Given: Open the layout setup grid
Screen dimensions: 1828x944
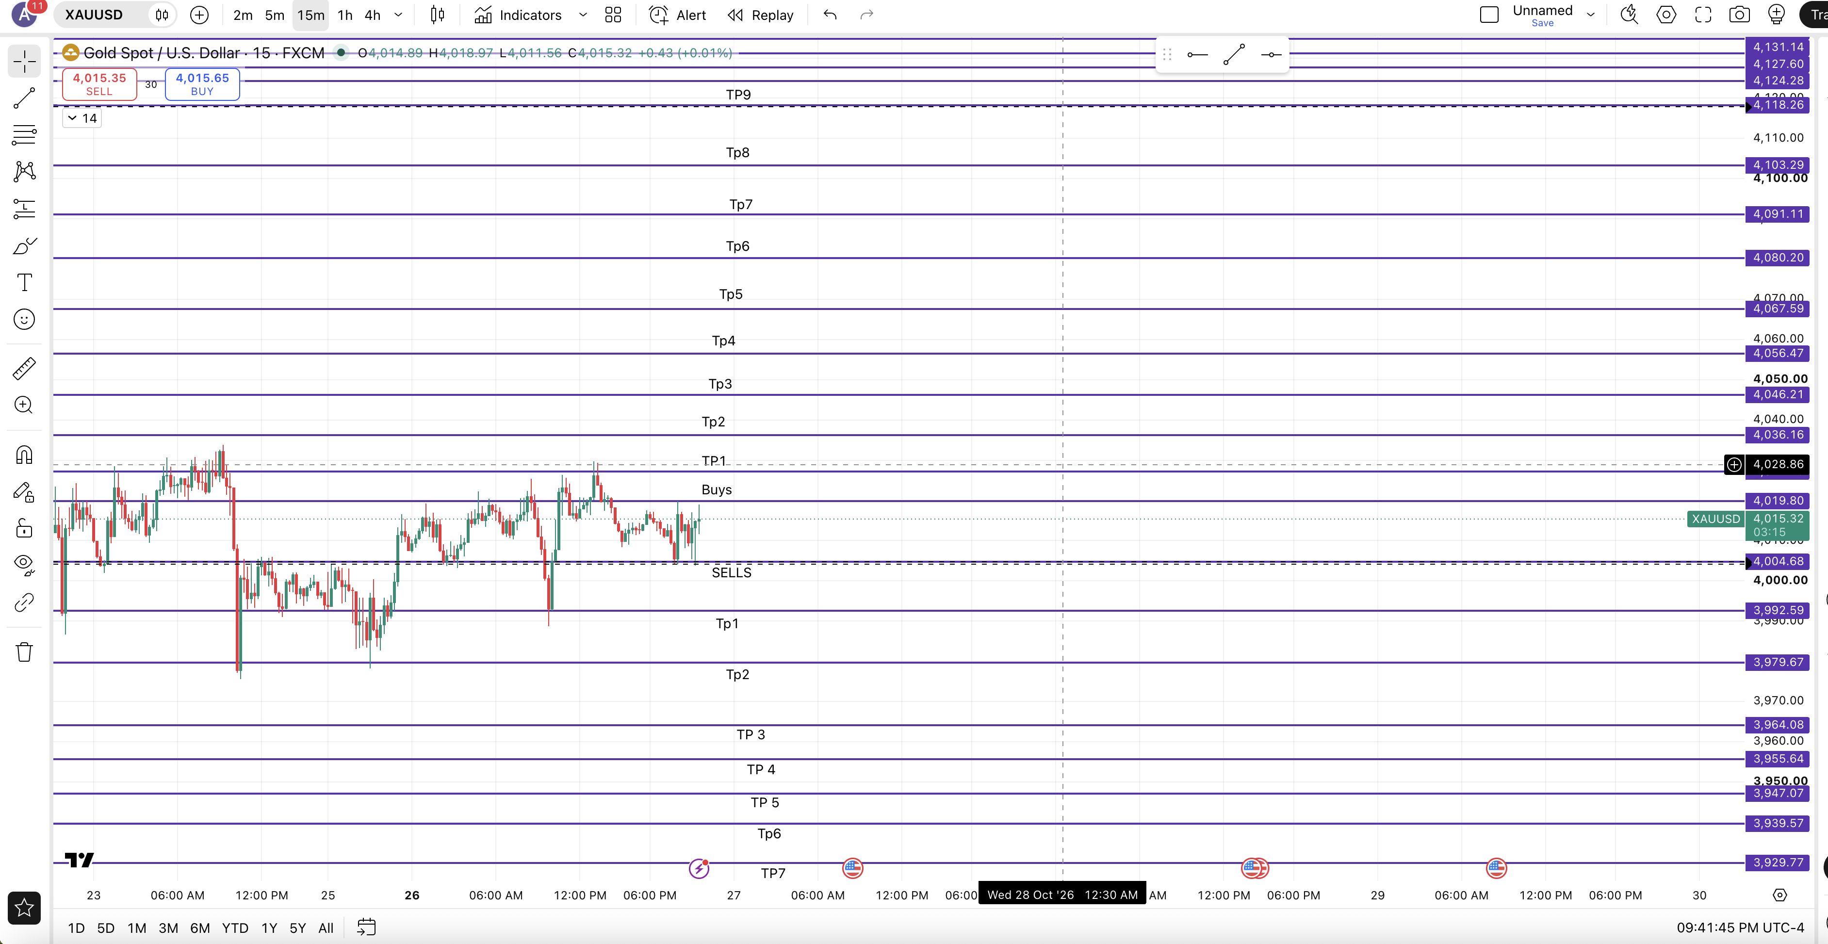Looking at the screenshot, I should tap(613, 15).
